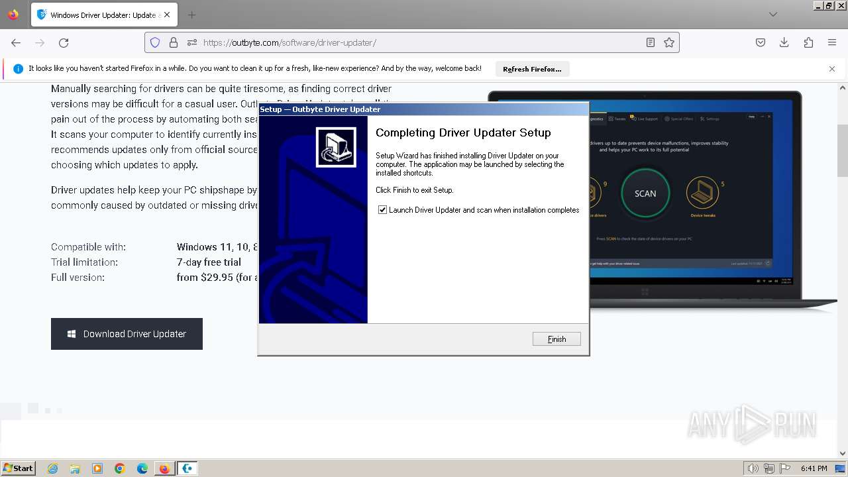Open the Extensions menu
Viewport: 848px width, 477px height.
click(808, 42)
